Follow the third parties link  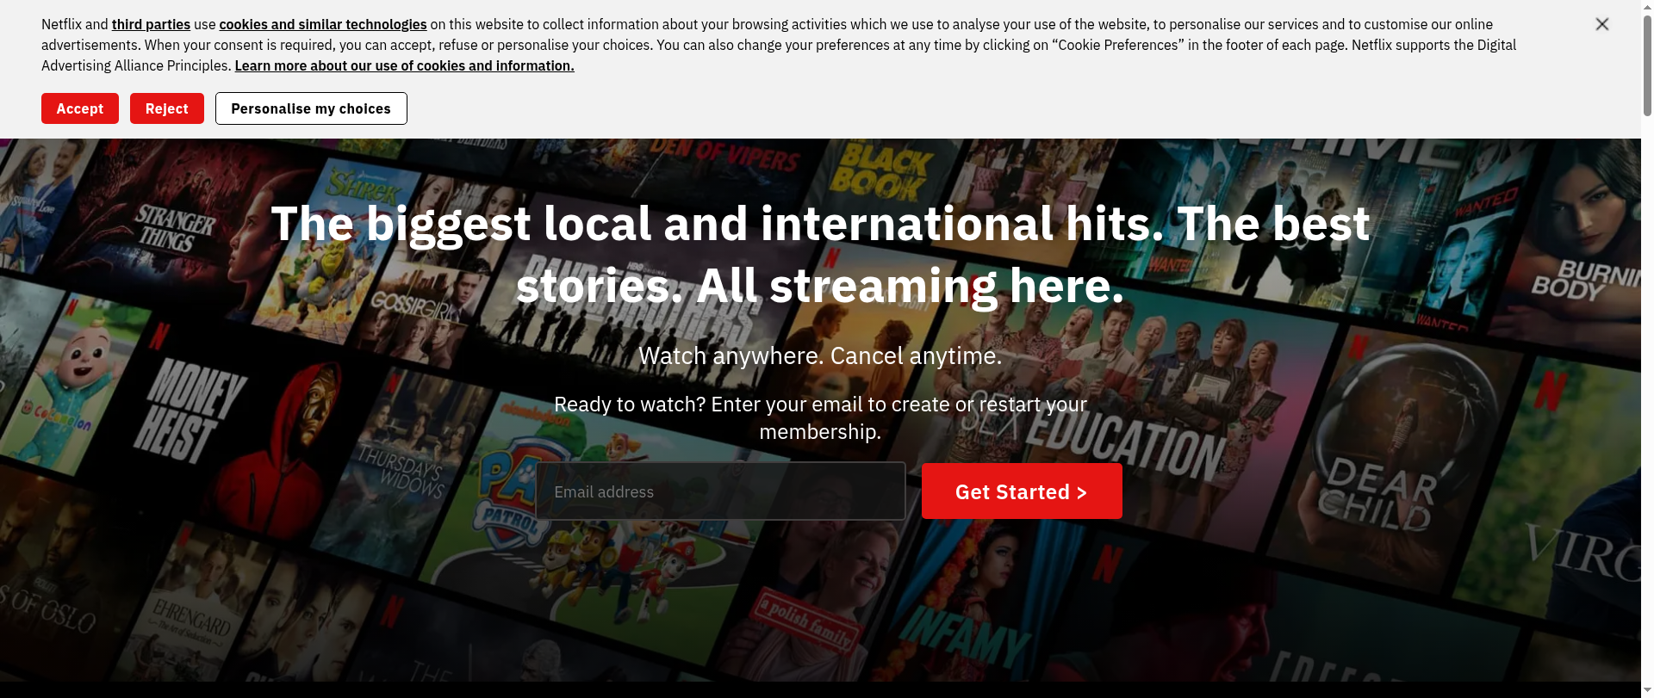tap(151, 24)
